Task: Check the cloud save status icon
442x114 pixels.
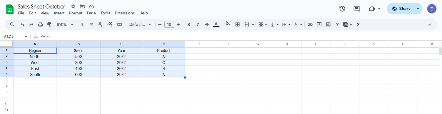Action: [x=92, y=6]
